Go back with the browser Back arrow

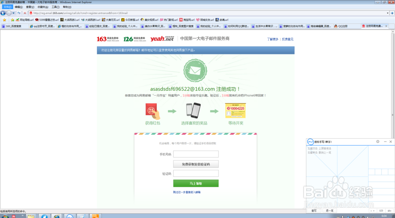point(3,13)
